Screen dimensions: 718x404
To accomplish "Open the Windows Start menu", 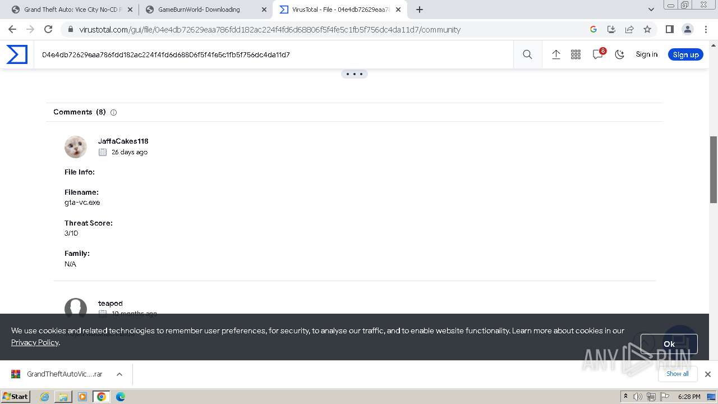I will point(16,396).
